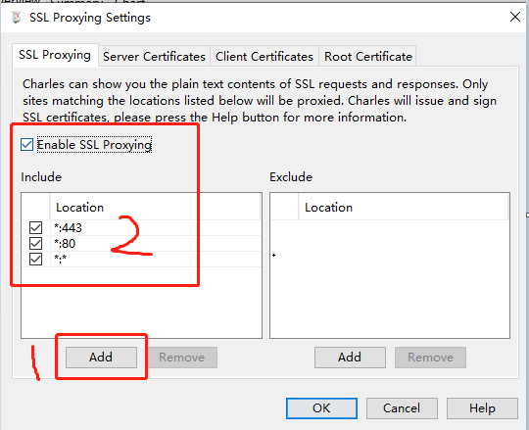Image resolution: width=529 pixels, height=430 pixels.
Task: Uncheck the *:80 location checkbox
Action: (36, 244)
